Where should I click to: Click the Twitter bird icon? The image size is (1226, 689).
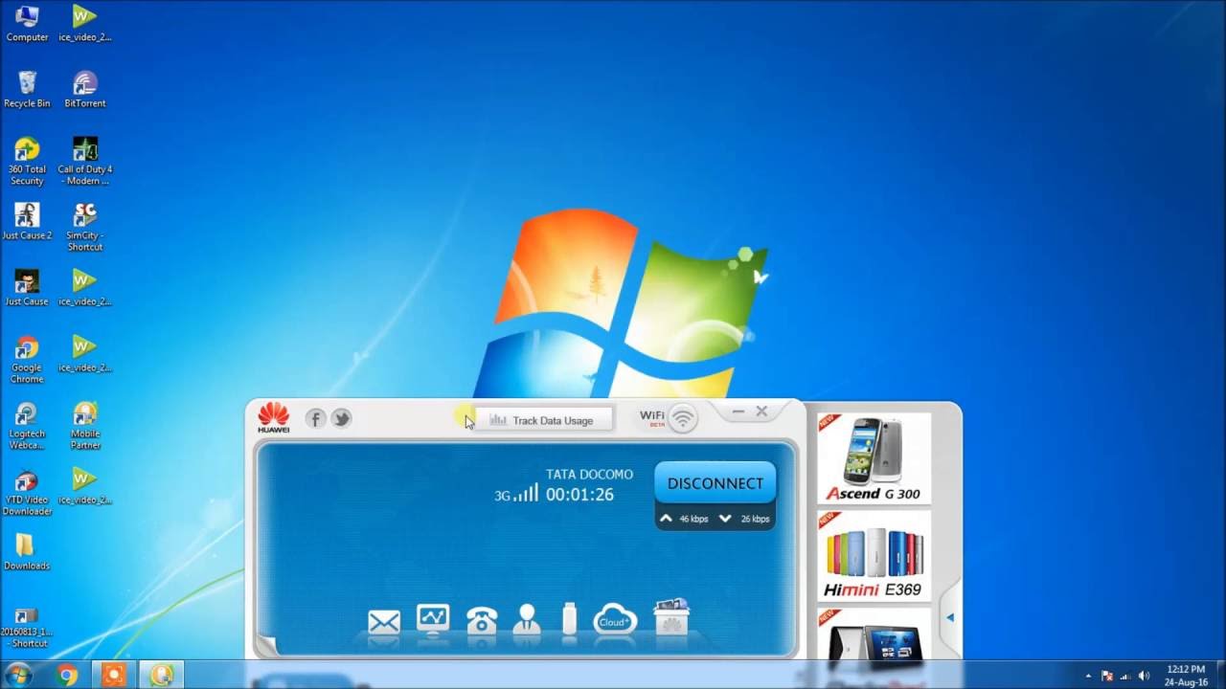341,418
